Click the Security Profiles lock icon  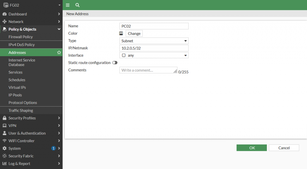4,118
